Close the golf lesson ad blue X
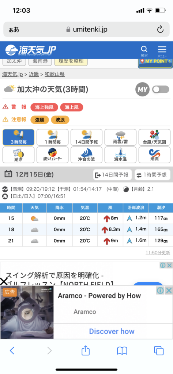The width and height of the screenshot is (173, 374). tap(169, 265)
